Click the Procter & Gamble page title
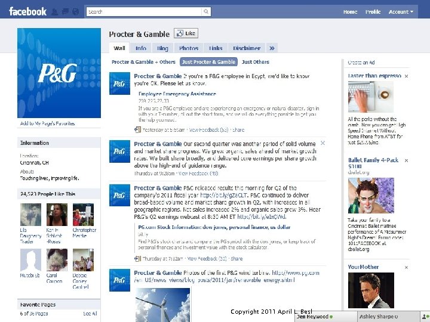 point(139,34)
